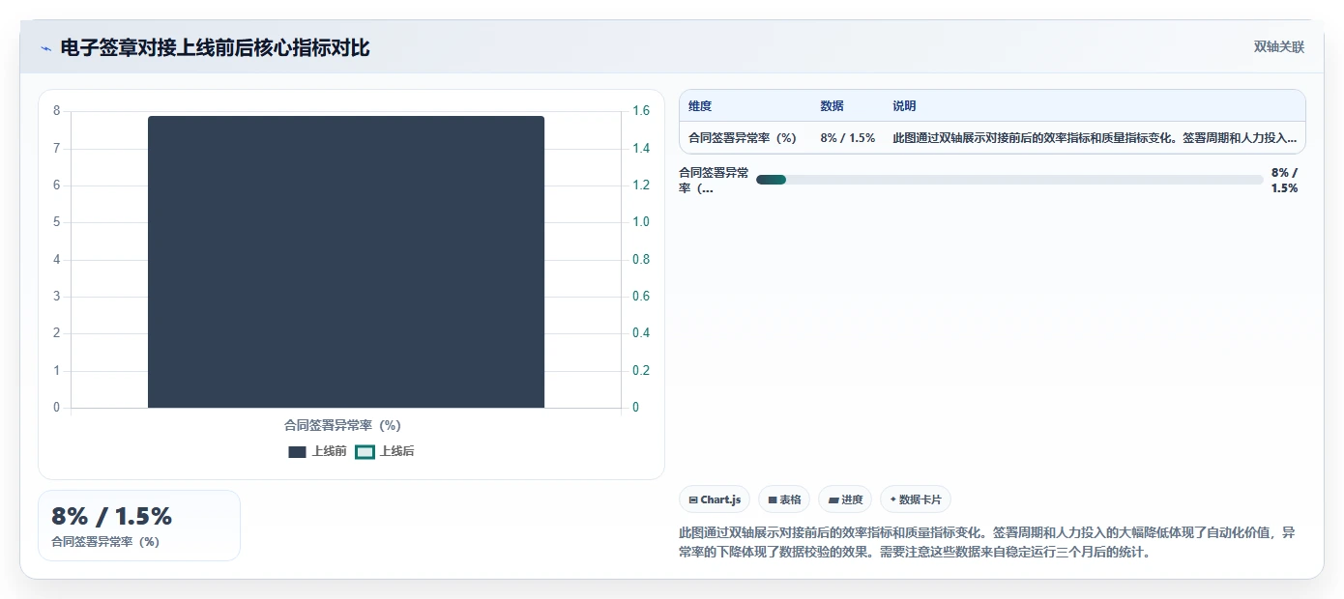
Task: Click the 说明 column header
Action: pos(904,106)
